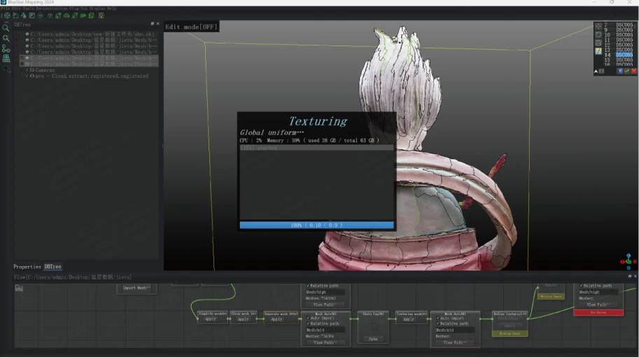The height and width of the screenshot is (357, 639).
Task: Click the texturing progress bar
Action: pos(316,225)
